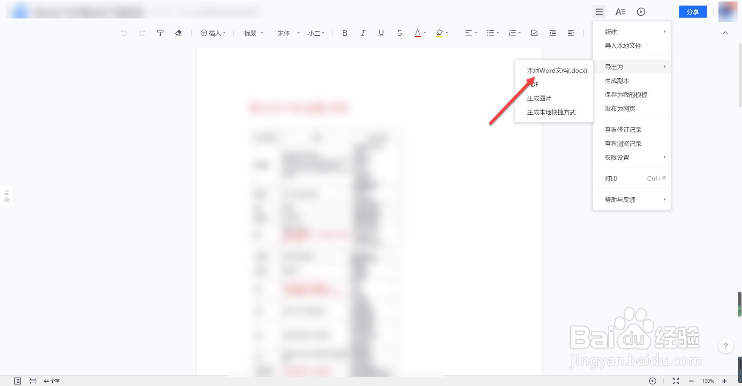Select 生成副本 menu item
The image size is (742, 386).
coord(632,81)
